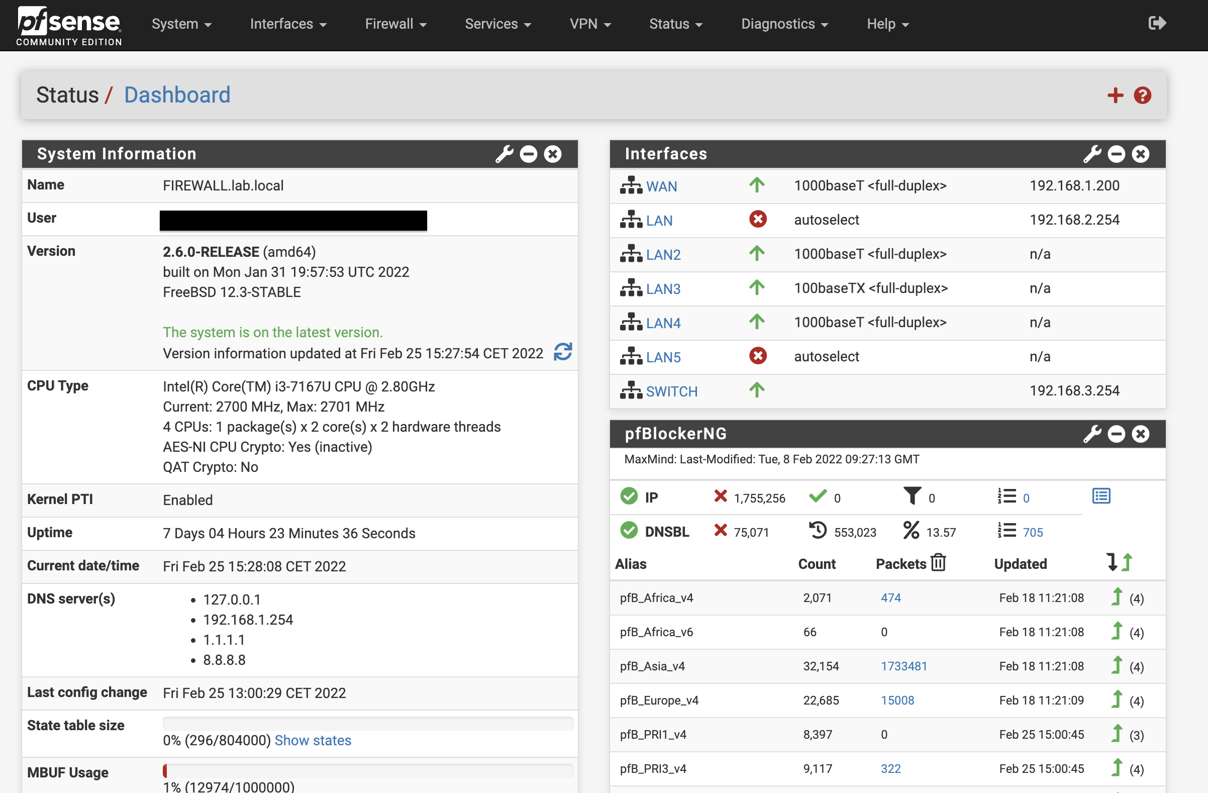The image size is (1208, 793).
Task: Click the LAN5 down status icon
Action: [x=758, y=356]
